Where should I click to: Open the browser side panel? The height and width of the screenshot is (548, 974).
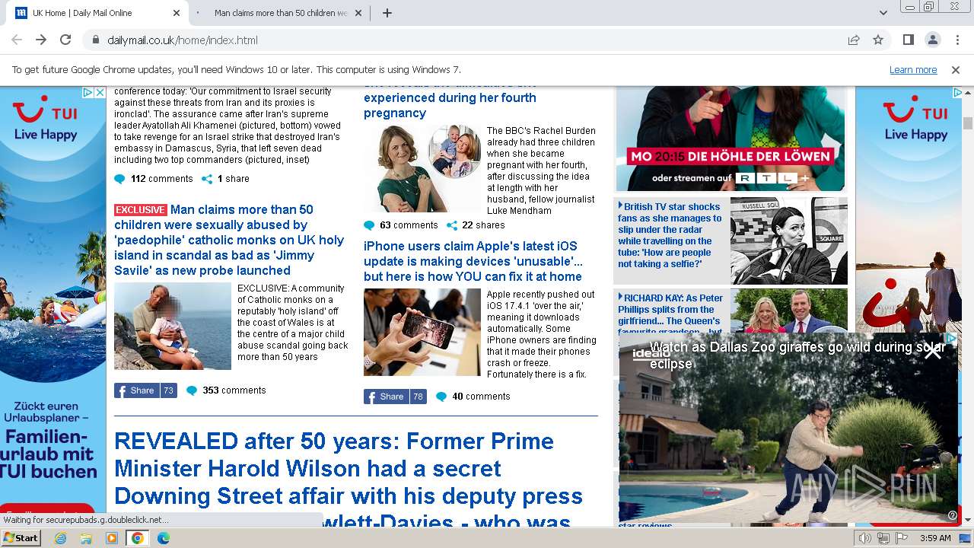click(909, 40)
